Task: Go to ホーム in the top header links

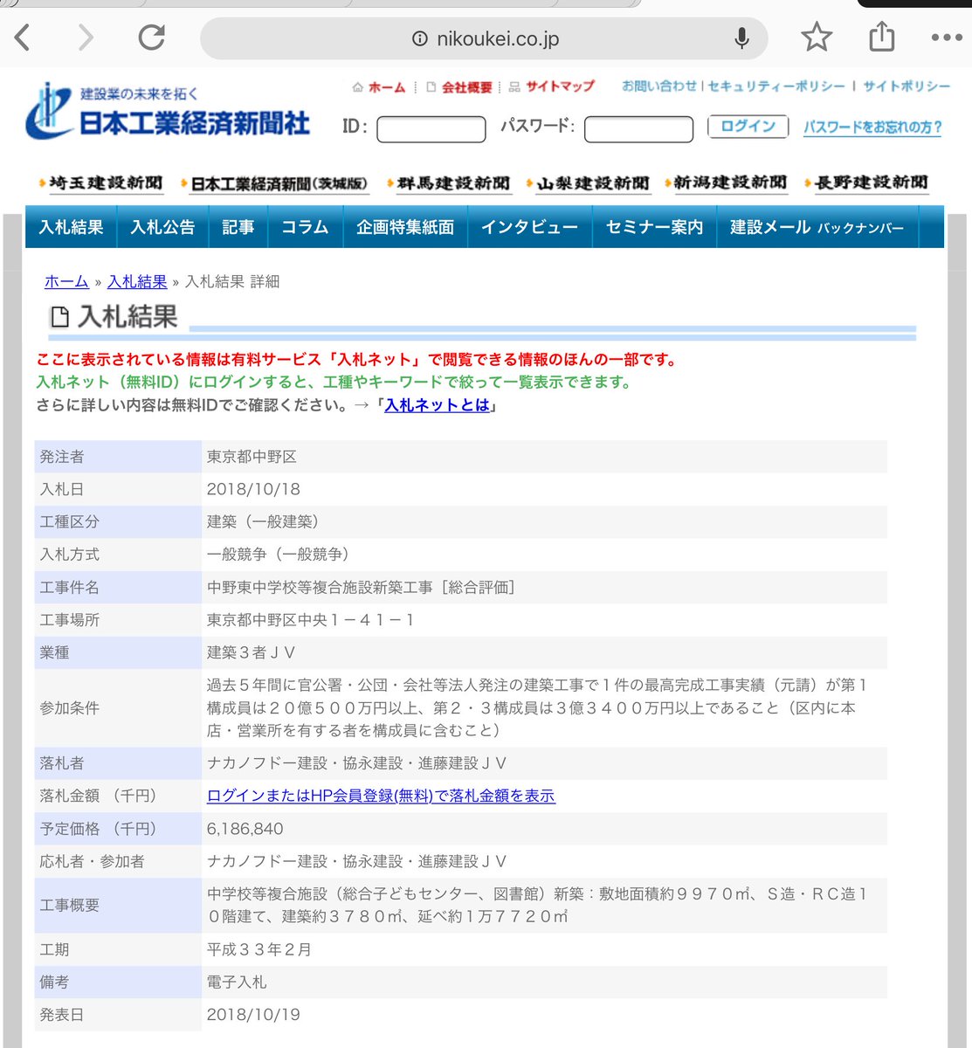Action: [x=379, y=87]
